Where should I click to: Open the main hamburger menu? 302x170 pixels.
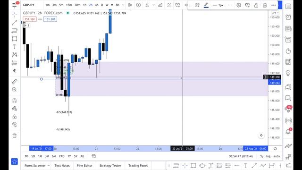pos(15,5)
